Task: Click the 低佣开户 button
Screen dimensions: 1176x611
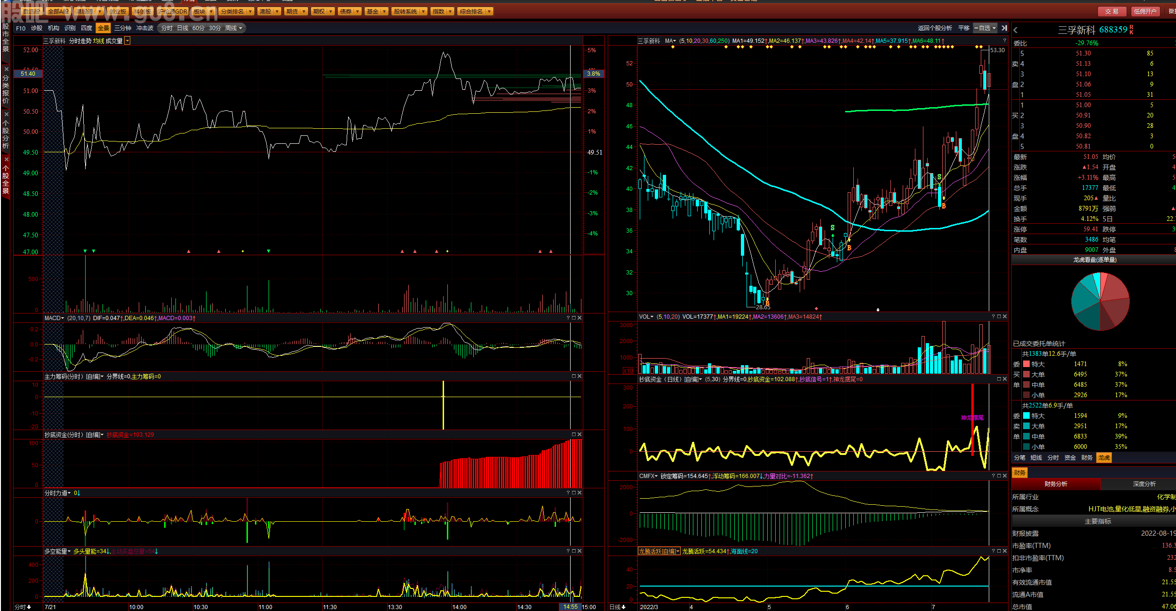Action: (1145, 11)
